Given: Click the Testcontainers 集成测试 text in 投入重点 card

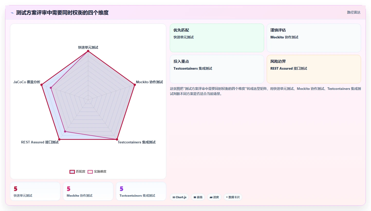Looking at the screenshot, I should pyautogui.click(x=193, y=68).
